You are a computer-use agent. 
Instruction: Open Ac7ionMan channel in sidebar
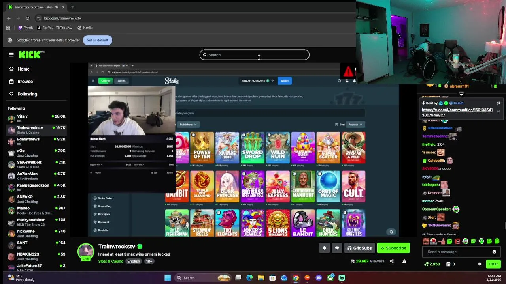(x=36, y=176)
